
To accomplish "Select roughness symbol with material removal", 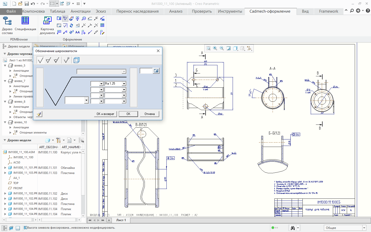I will pos(48,60).
